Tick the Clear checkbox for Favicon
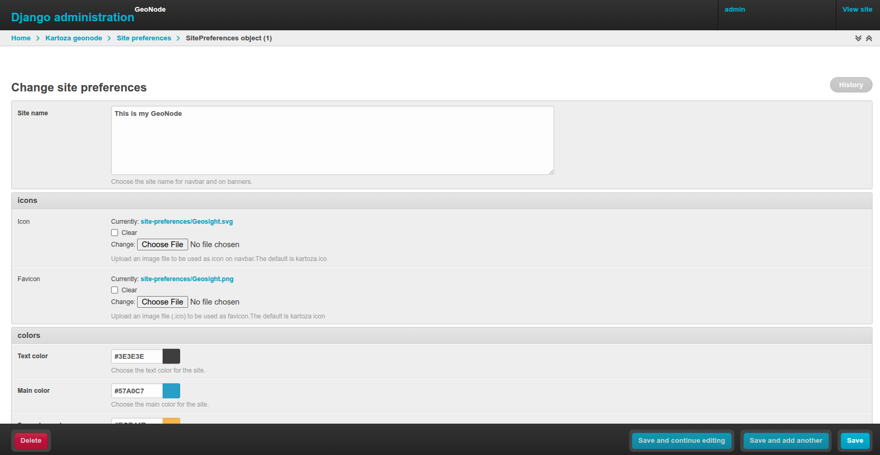The width and height of the screenshot is (880, 455). [x=115, y=290]
